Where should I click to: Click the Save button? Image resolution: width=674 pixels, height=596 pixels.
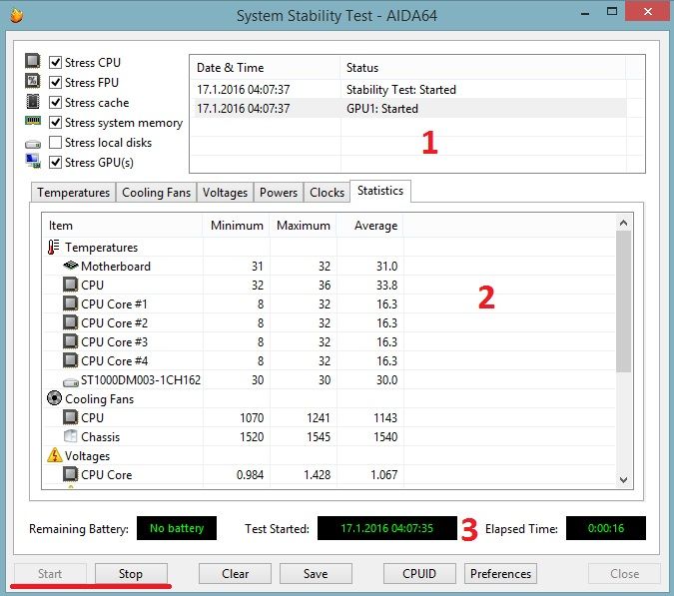coord(316,574)
